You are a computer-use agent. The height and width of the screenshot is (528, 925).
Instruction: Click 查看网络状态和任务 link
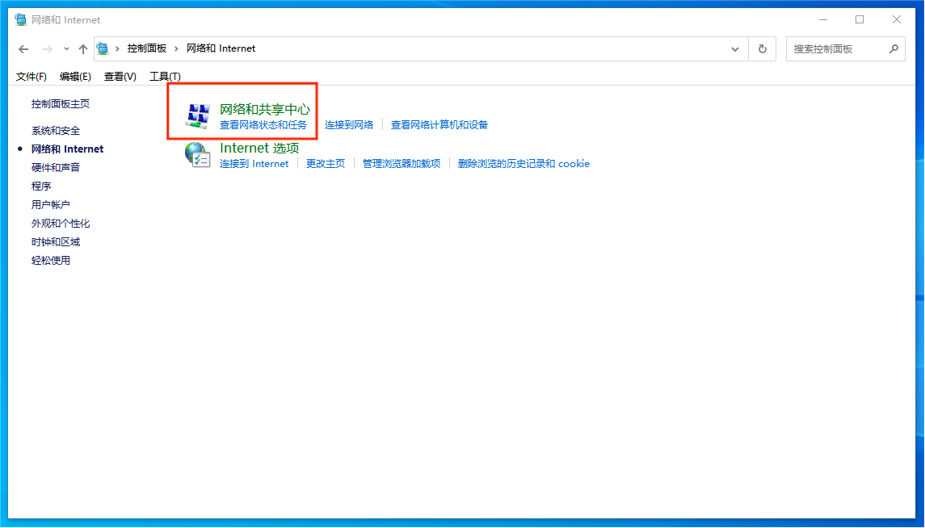(x=263, y=125)
